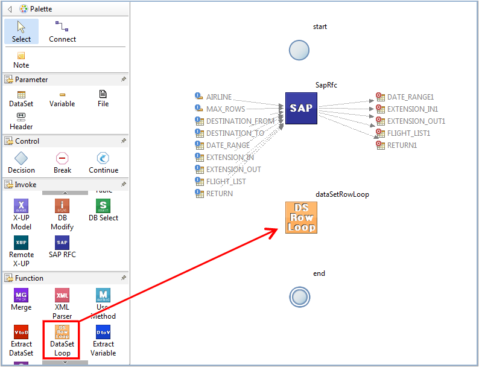Pick the Merge function item
The height and width of the screenshot is (367, 479).
click(21, 300)
